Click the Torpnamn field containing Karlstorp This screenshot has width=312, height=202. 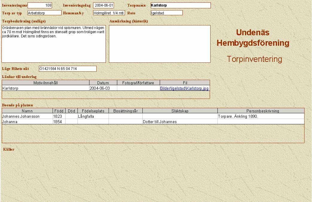(180, 5)
